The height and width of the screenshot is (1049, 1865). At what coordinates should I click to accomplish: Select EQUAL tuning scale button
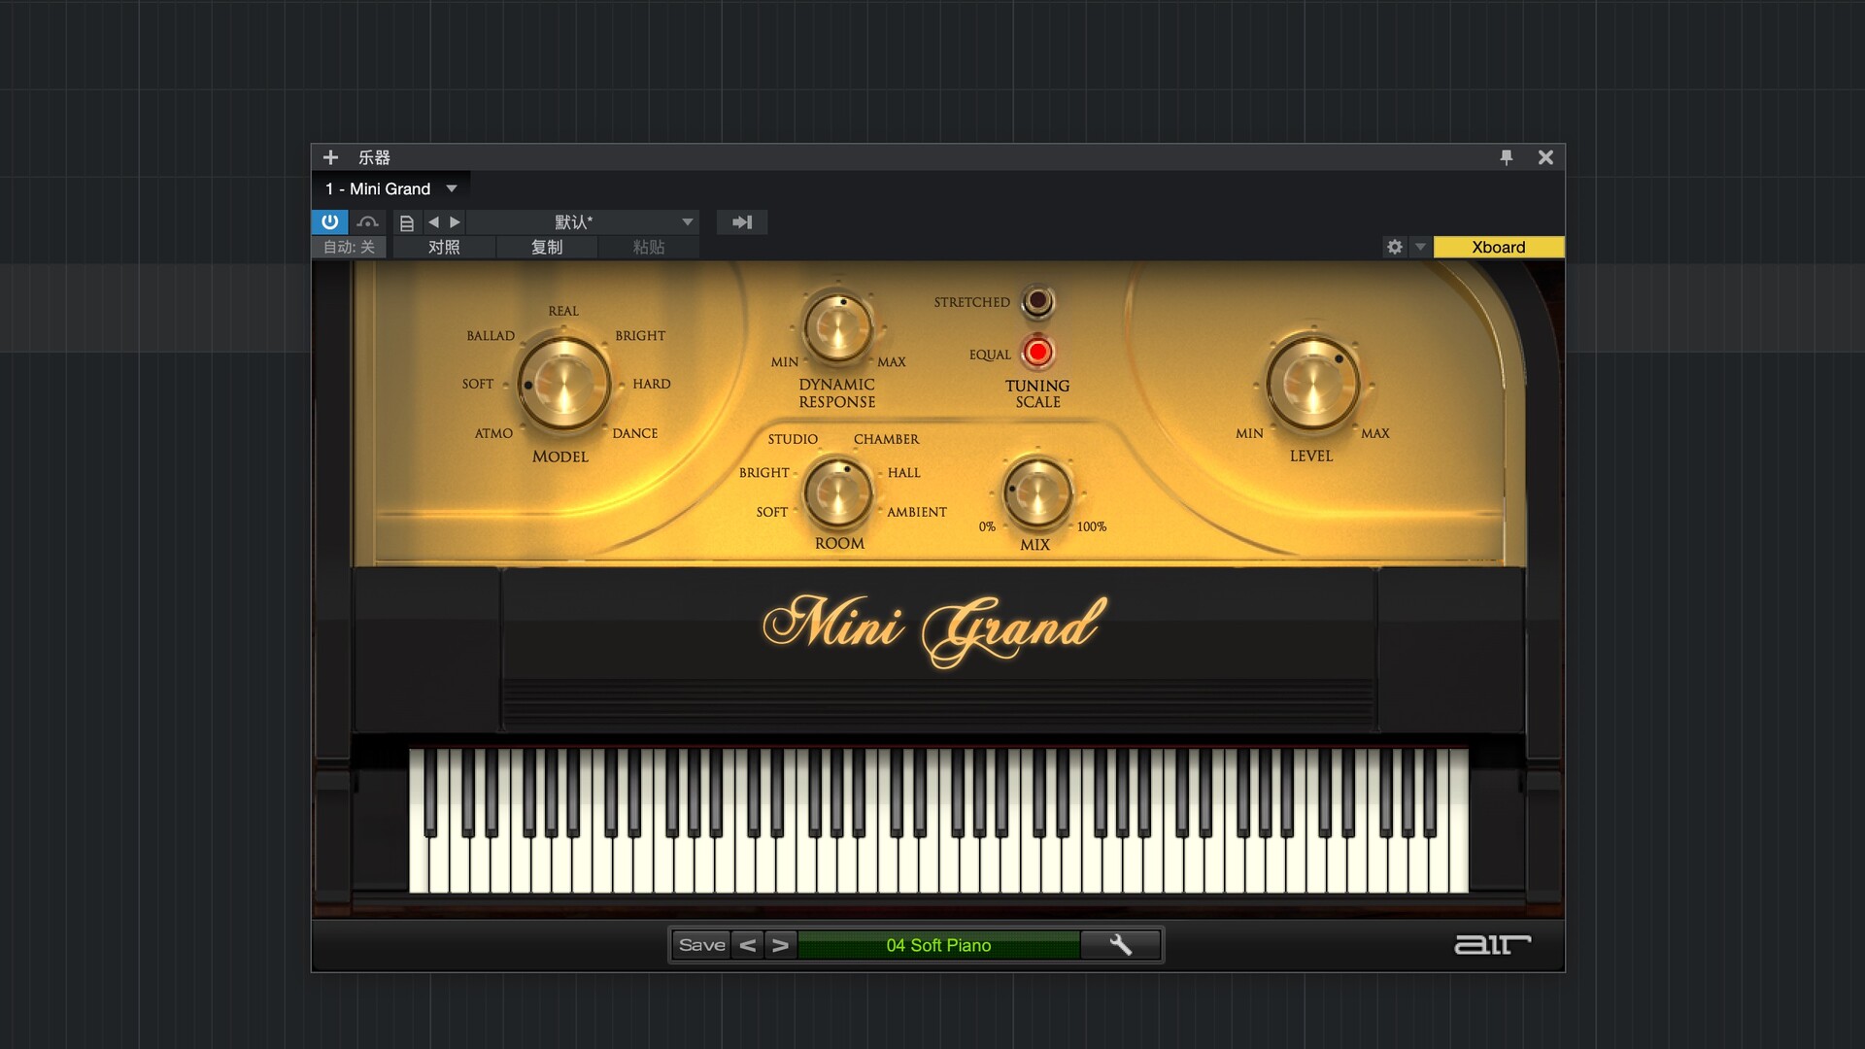1037,353
